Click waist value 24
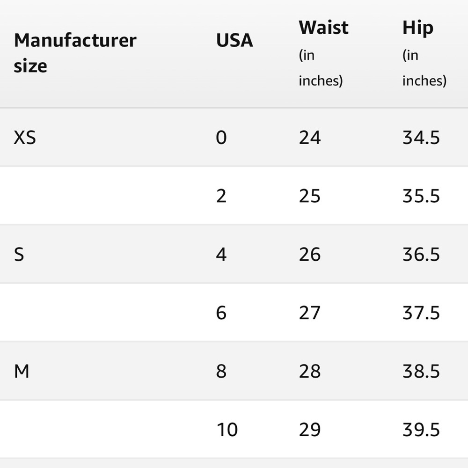Viewport: 468px width, 468px height. [x=310, y=138]
